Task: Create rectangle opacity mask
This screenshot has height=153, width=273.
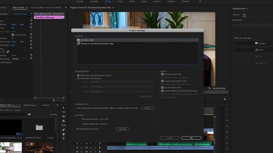Action: coord(3,52)
